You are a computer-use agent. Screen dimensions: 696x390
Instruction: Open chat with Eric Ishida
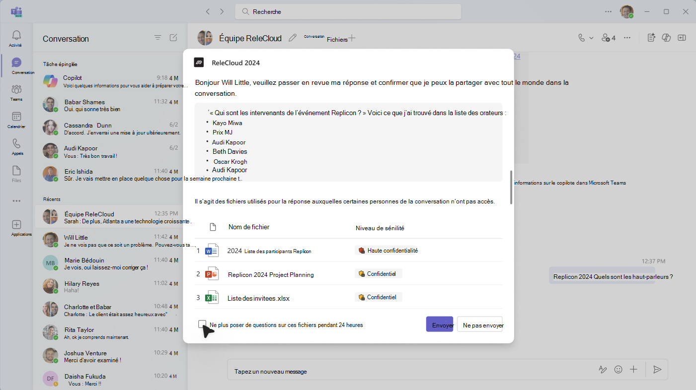110,175
